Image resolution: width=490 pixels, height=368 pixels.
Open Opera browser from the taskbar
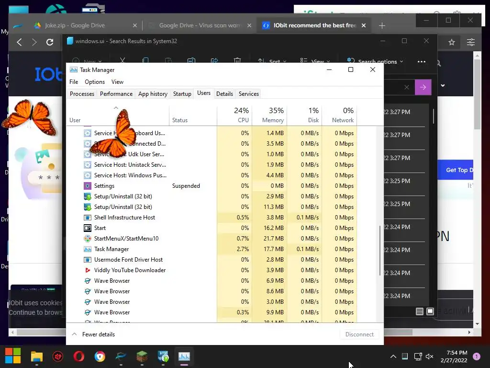(x=79, y=356)
